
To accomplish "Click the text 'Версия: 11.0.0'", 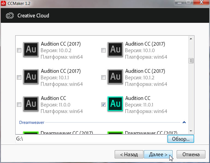I will [x=55, y=105].
